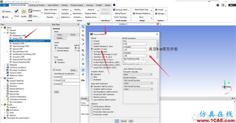The image size is (236, 123).
Task: Open the TKE Prandtl Number dropdown
Action: coord(138,83)
